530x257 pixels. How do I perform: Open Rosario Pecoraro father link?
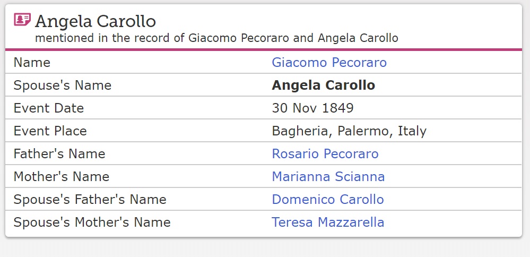pyautogui.click(x=325, y=154)
